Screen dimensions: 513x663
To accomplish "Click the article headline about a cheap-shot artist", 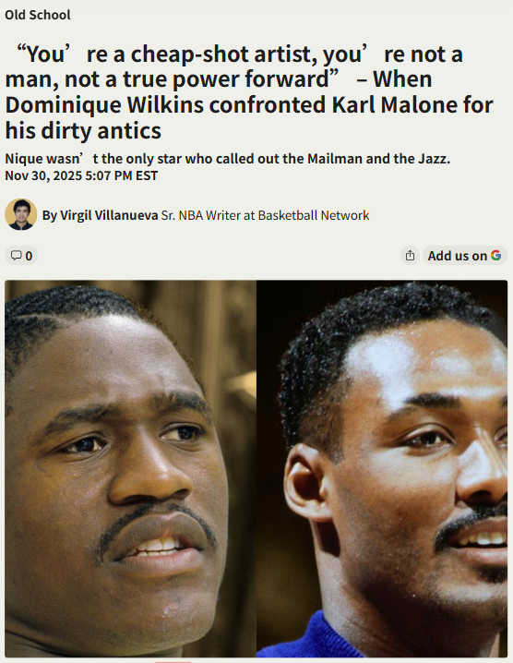I will (x=249, y=91).
